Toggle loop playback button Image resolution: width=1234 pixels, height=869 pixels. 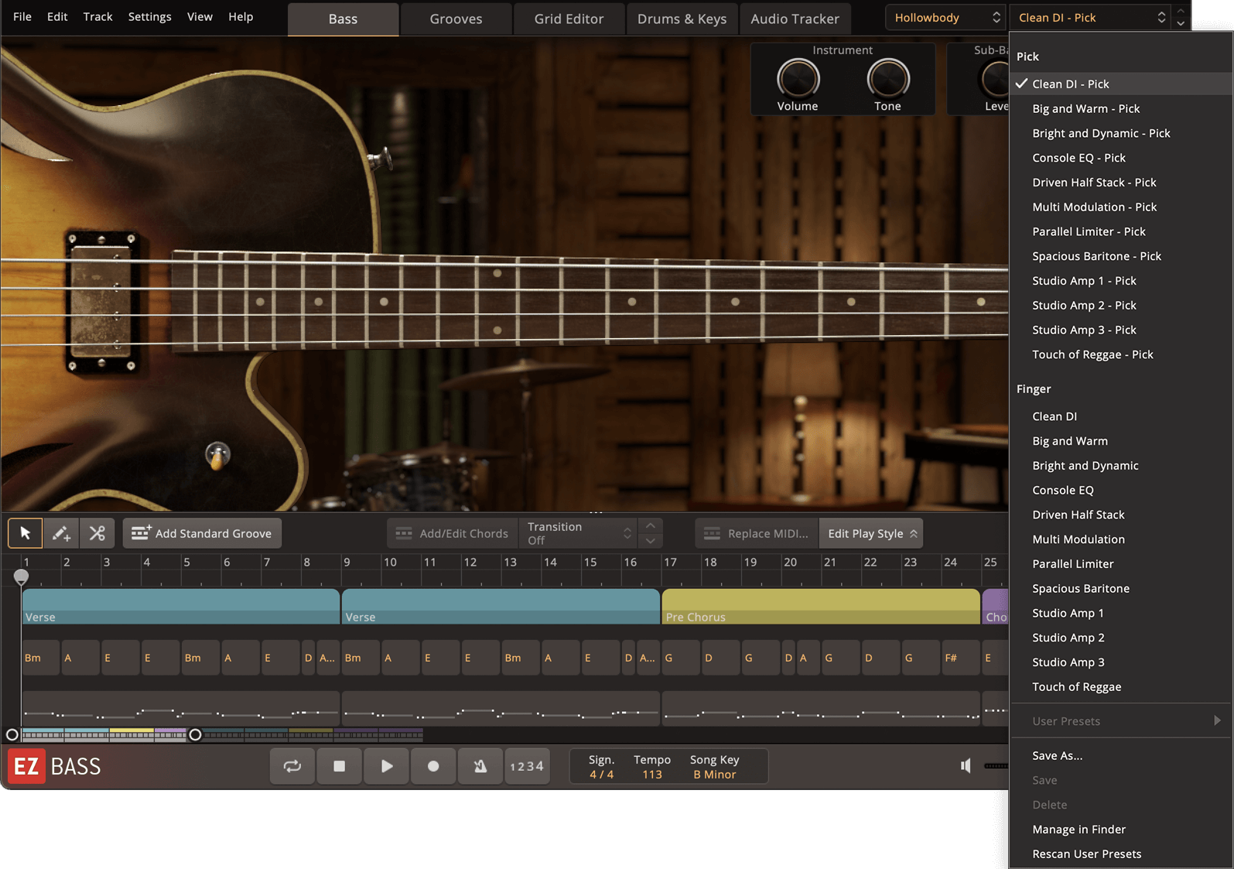[x=292, y=766]
